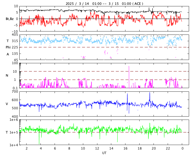The image size is (193, 155).
Task: Click the '600' tick on velocity panel
Action: tap(15, 100)
